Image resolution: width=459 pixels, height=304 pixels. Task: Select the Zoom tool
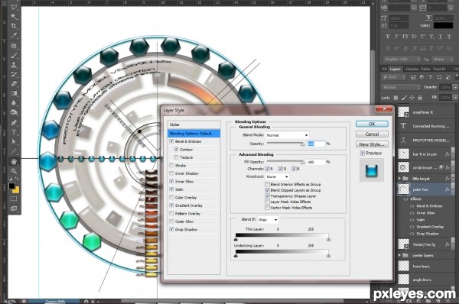(x=14, y=171)
